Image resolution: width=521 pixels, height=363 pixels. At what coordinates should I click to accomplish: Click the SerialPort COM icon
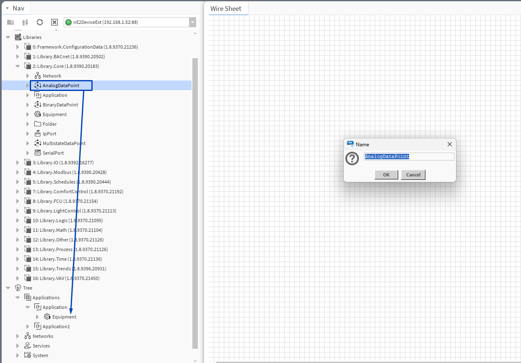(38, 153)
